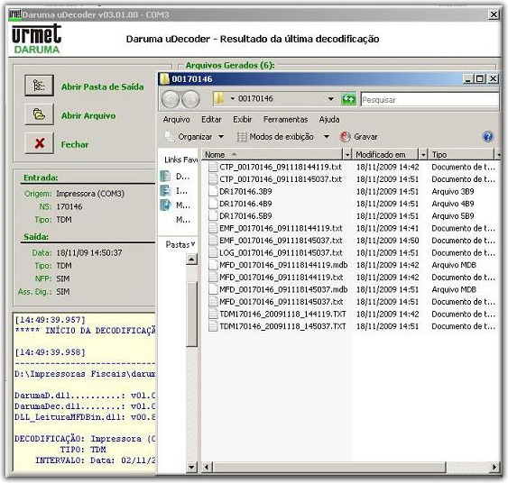This screenshot has height=483, width=508.
Task: Maximize the 00170146 explorer window
Action: coord(480,78)
